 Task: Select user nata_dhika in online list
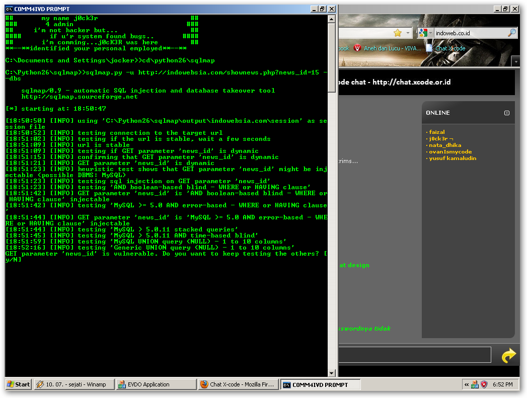(445, 145)
